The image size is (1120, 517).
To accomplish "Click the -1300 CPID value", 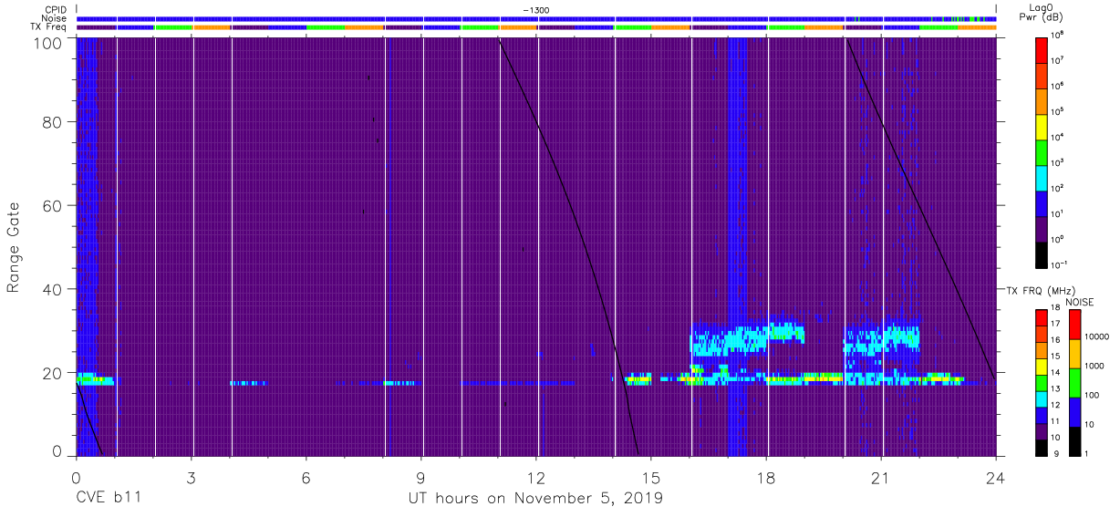I will point(535,10).
